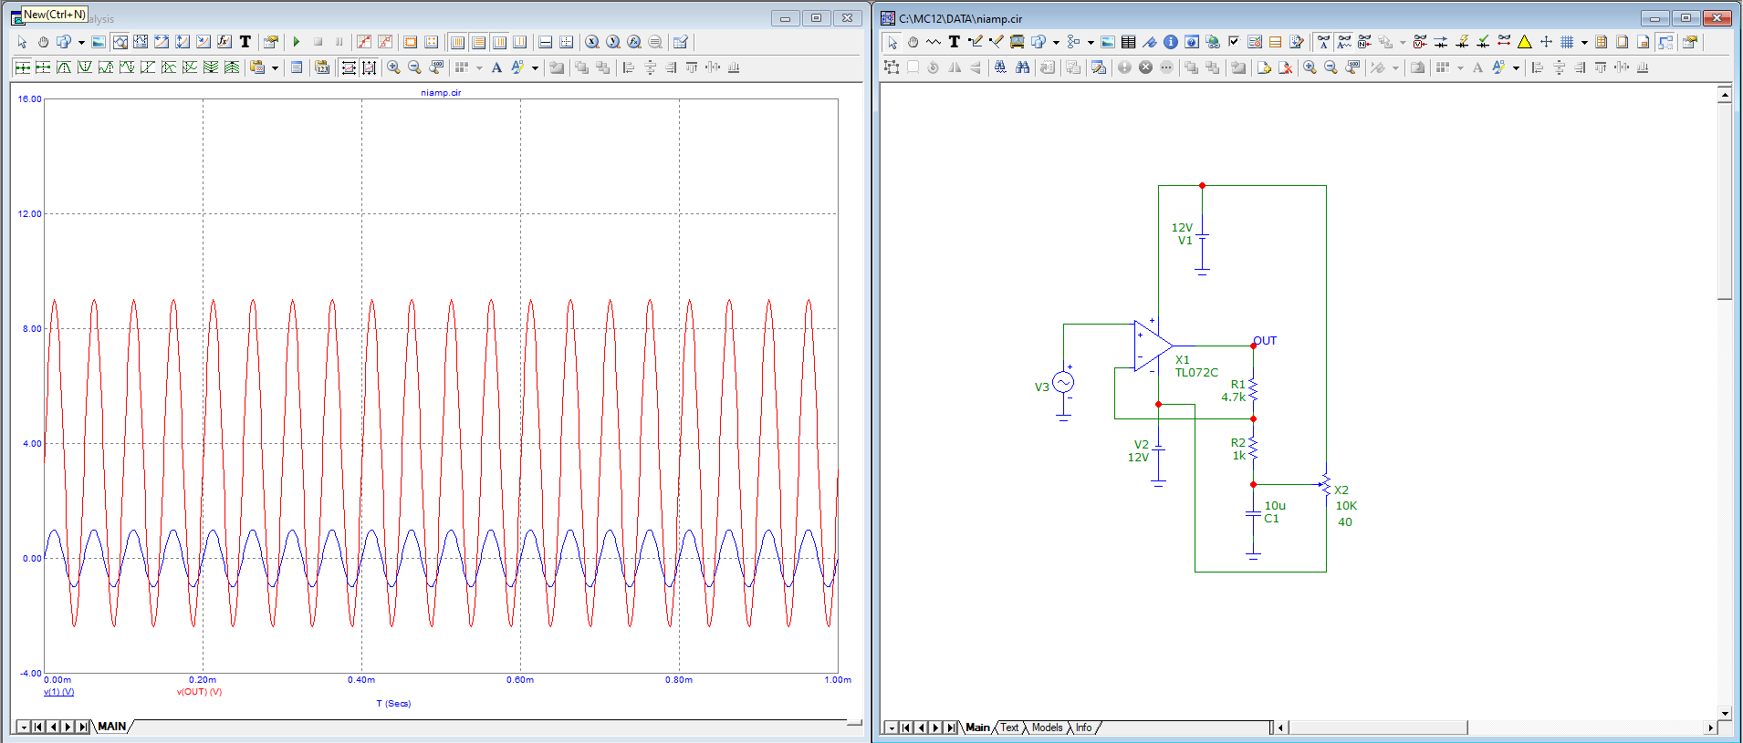Click the Go To Y icon in analysis toolbar

coord(613,42)
